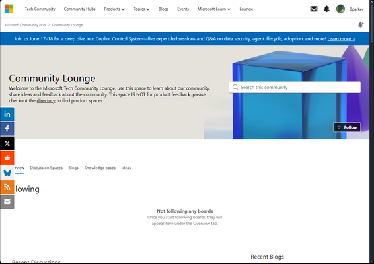
Task: Share on Reddit via sidebar icon
Action: [x=7, y=158]
